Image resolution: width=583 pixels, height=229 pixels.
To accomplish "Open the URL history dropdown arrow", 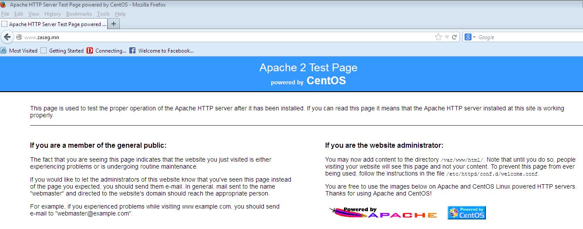I will click(x=447, y=37).
